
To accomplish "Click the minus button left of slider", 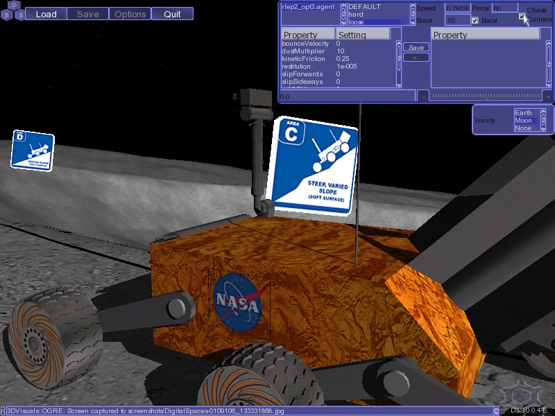I will point(423,96).
